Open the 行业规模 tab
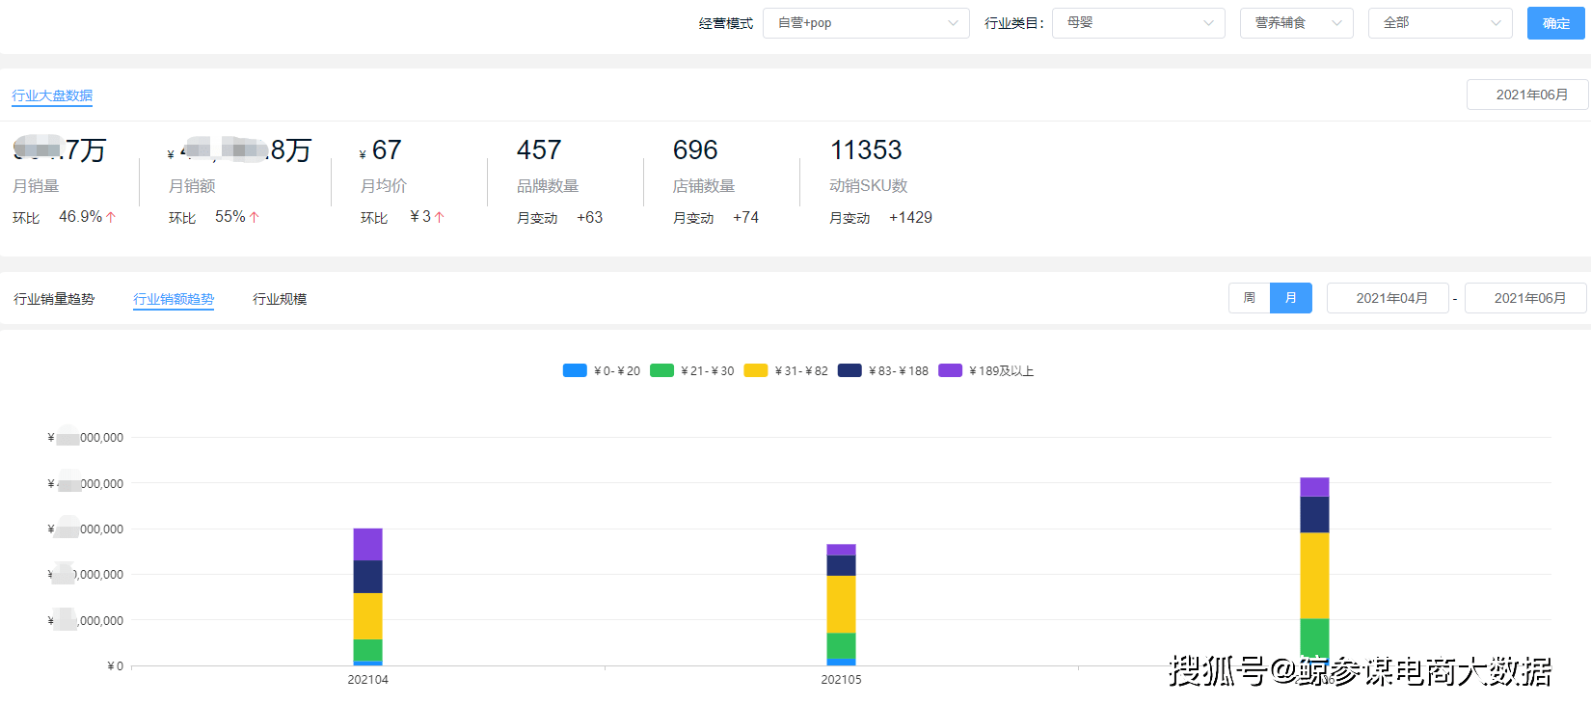1591x705 pixels. pos(280,299)
